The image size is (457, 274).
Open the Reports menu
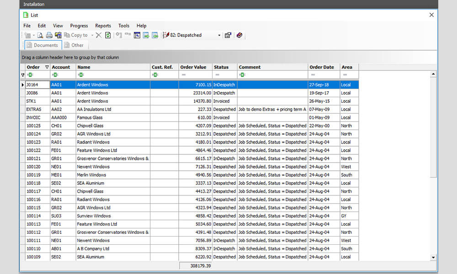click(x=103, y=26)
